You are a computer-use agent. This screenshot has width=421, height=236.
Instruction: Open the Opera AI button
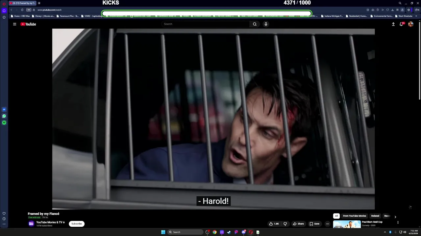(417, 10)
